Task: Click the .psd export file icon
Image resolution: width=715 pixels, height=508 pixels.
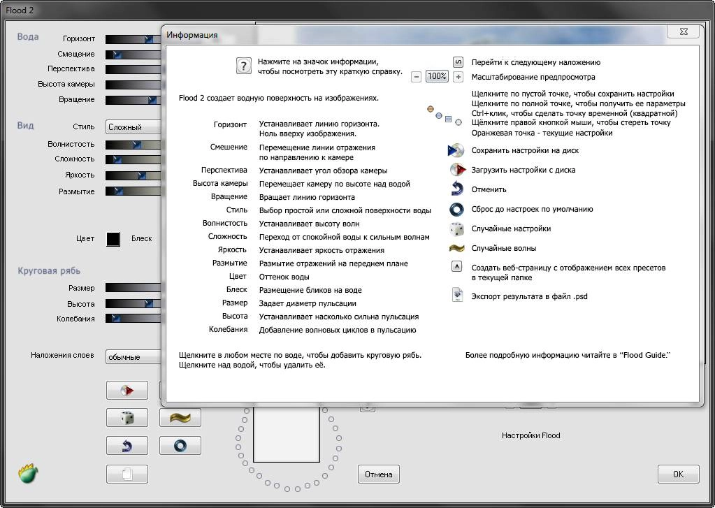Action: [x=457, y=295]
